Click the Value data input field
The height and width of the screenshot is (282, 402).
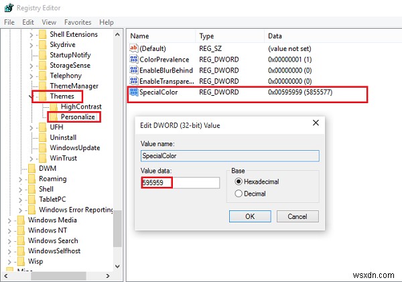[180, 183]
